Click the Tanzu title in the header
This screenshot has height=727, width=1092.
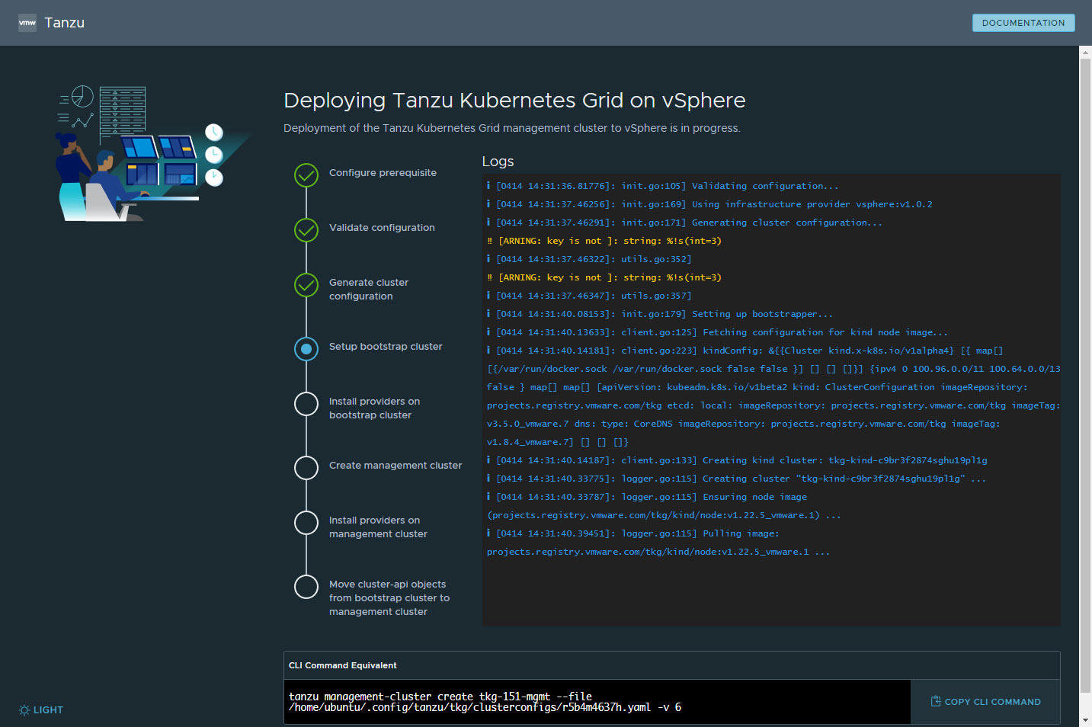tap(65, 23)
